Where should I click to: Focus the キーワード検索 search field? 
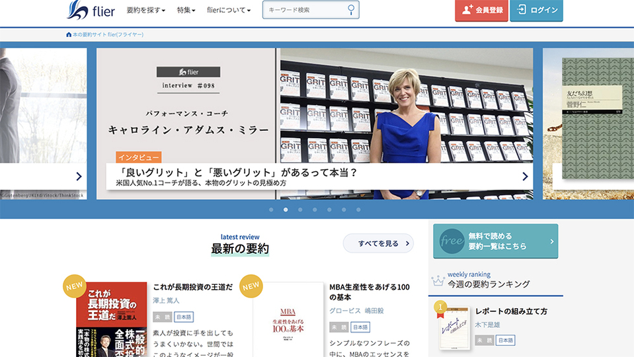coord(311,10)
